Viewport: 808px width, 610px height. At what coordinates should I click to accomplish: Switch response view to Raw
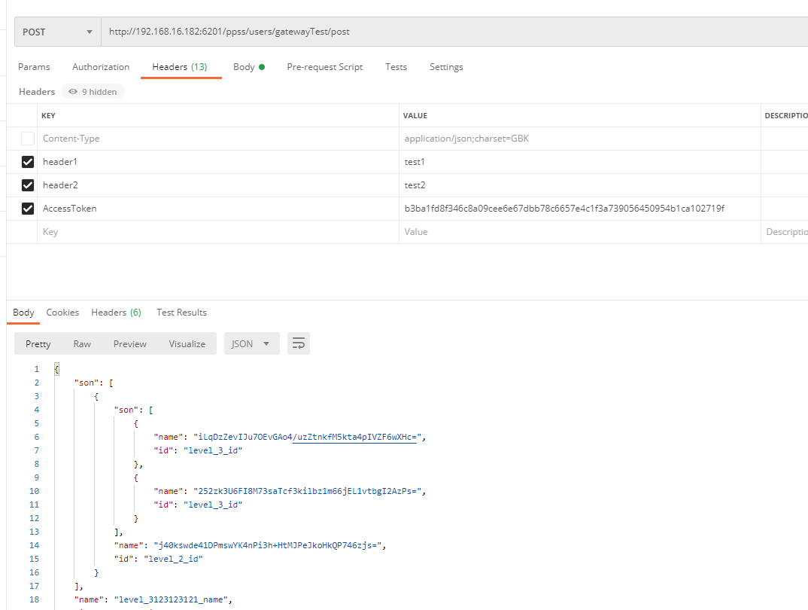tap(82, 344)
